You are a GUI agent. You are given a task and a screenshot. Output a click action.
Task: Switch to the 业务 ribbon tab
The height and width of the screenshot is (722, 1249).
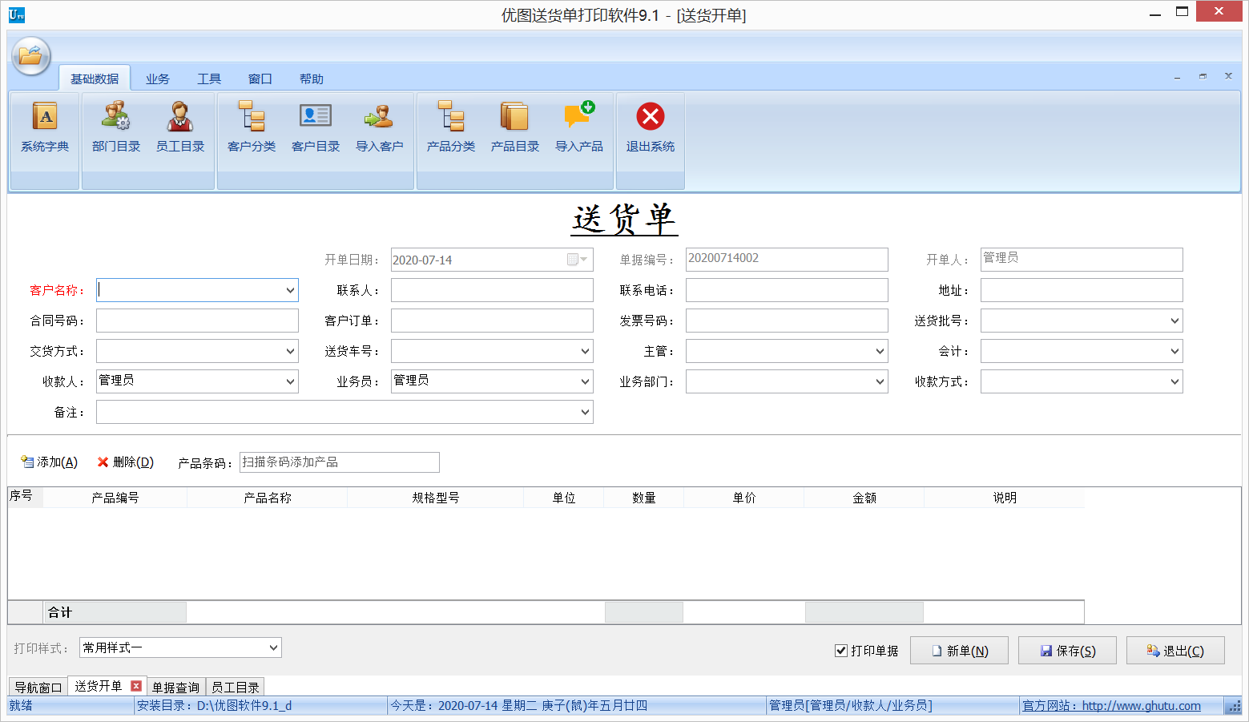tap(157, 78)
